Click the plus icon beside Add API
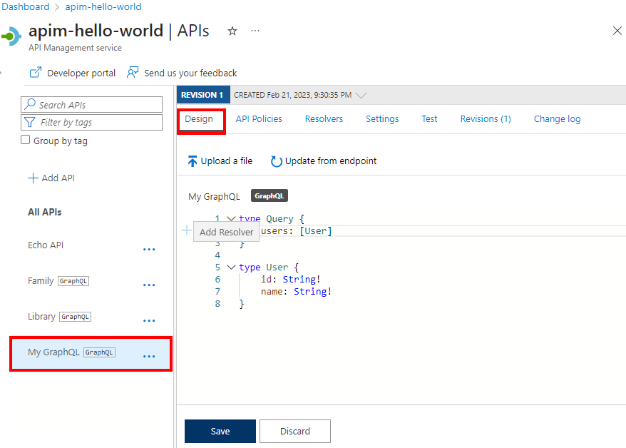 click(x=33, y=178)
